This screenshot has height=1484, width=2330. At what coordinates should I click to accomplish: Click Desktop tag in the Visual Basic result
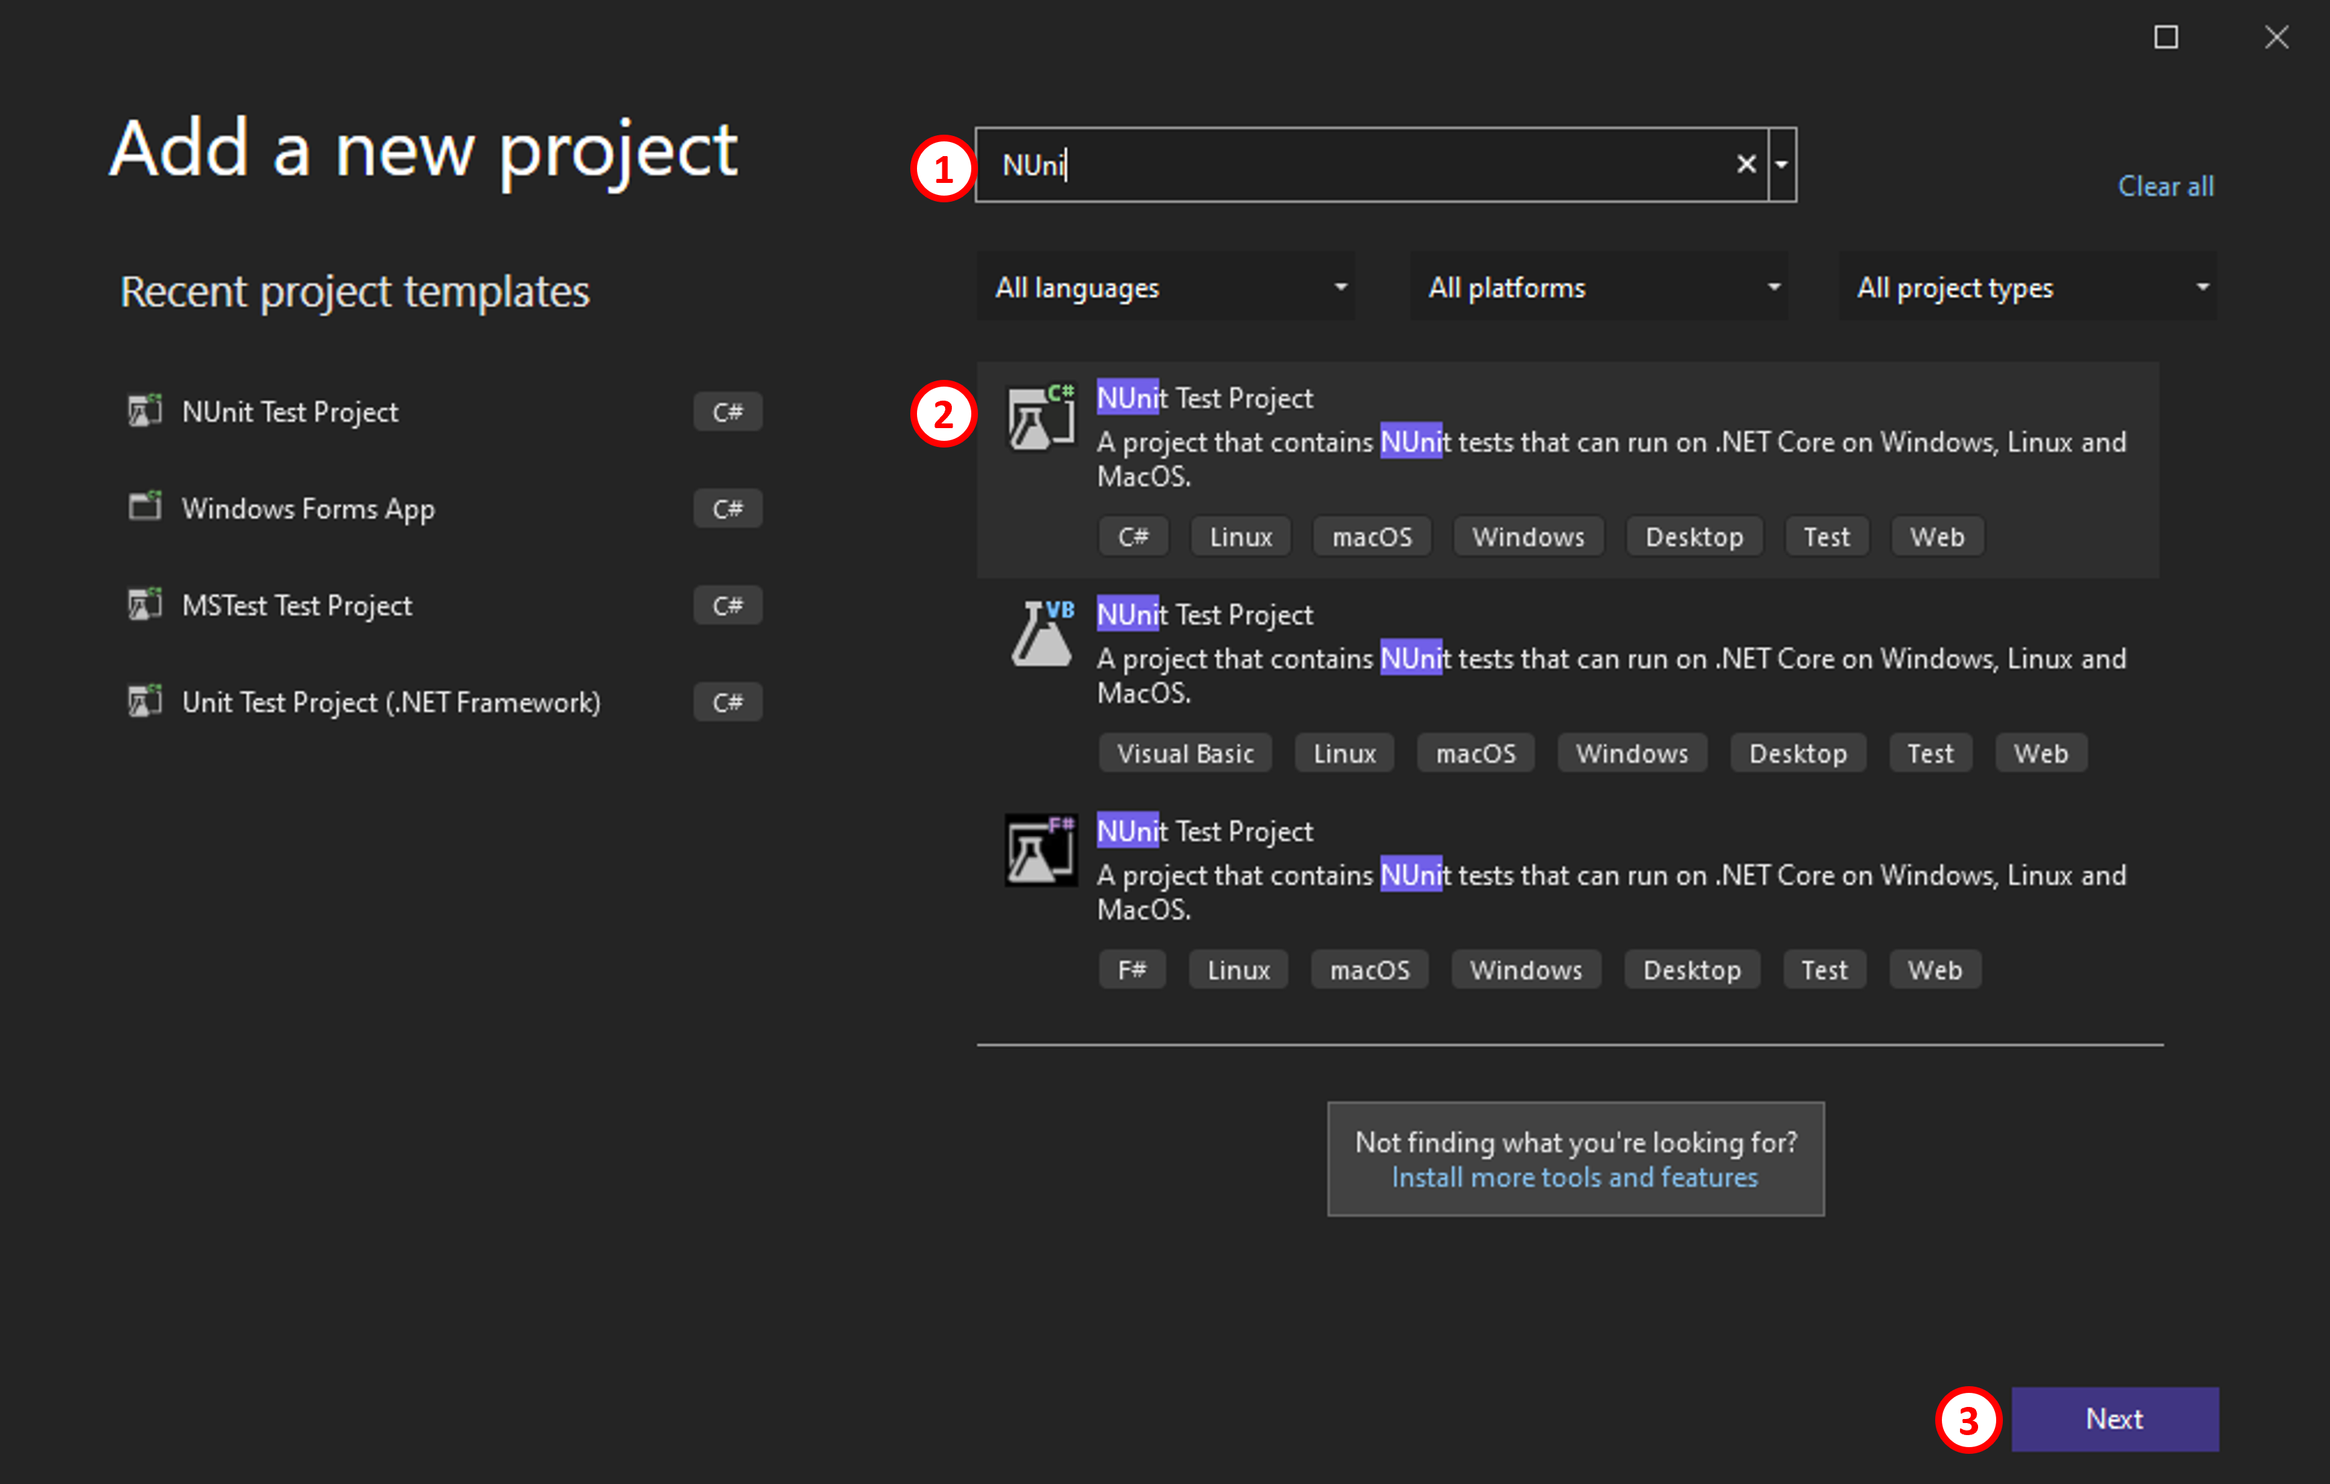pyautogui.click(x=1798, y=752)
